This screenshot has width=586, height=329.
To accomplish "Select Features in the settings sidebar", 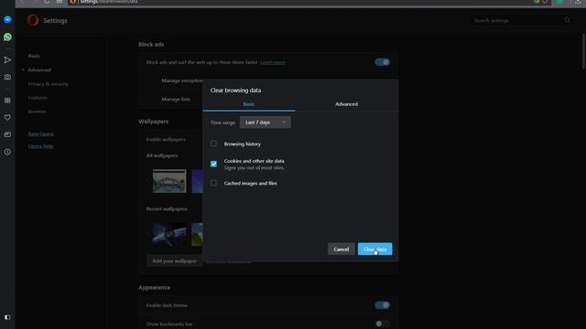I will point(38,98).
